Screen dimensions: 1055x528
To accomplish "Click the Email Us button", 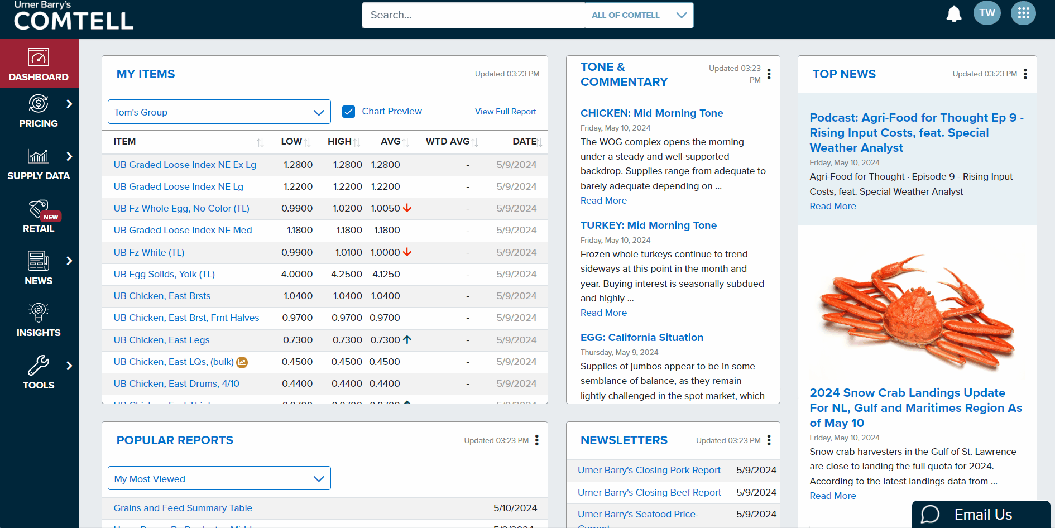I will 981,514.
